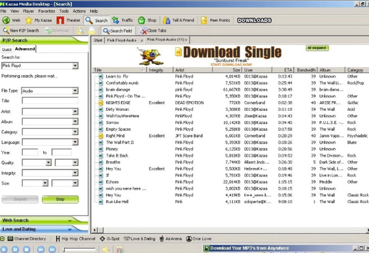Open the Favorites menu
Screen dimensions: 369x253
(x=47, y=11)
